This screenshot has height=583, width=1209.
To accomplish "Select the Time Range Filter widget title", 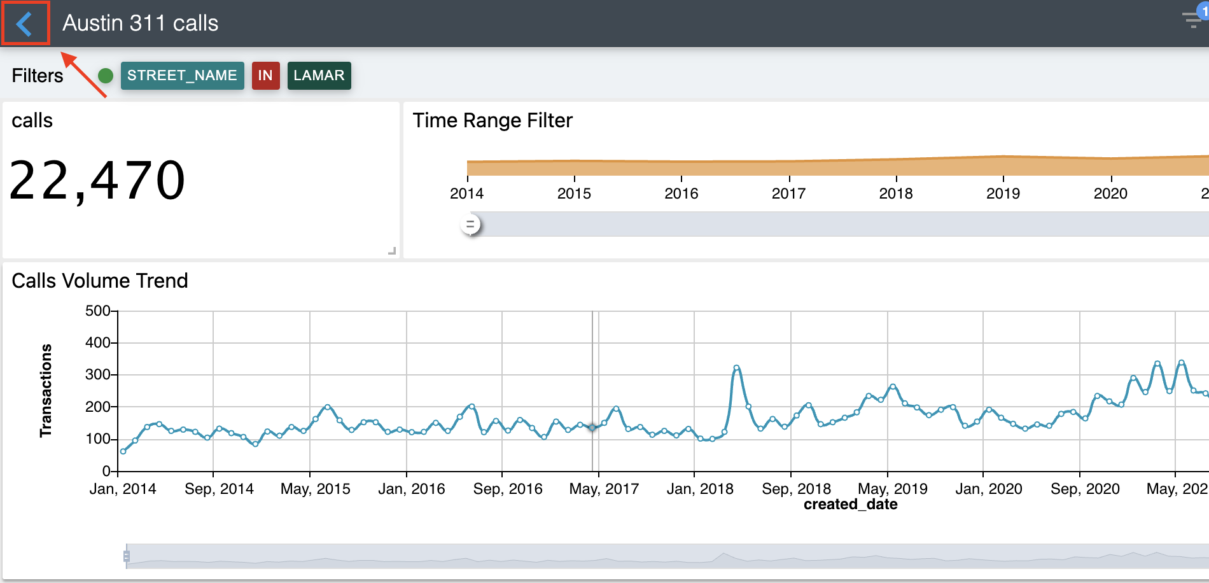I will 493,120.
